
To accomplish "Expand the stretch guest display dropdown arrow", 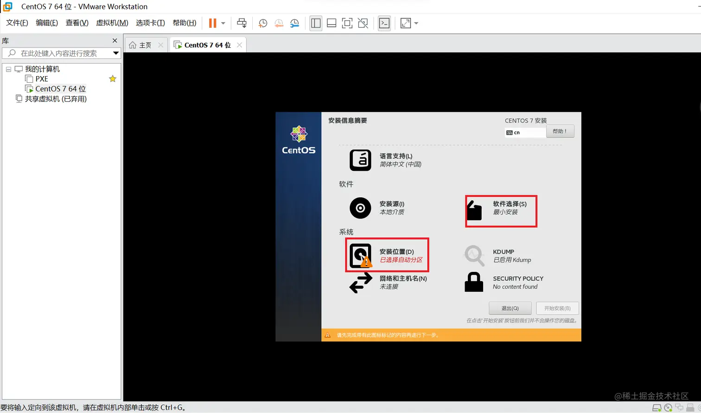I will tap(416, 23).
